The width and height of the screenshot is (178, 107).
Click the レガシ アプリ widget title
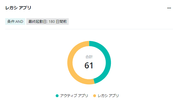coord(18,8)
